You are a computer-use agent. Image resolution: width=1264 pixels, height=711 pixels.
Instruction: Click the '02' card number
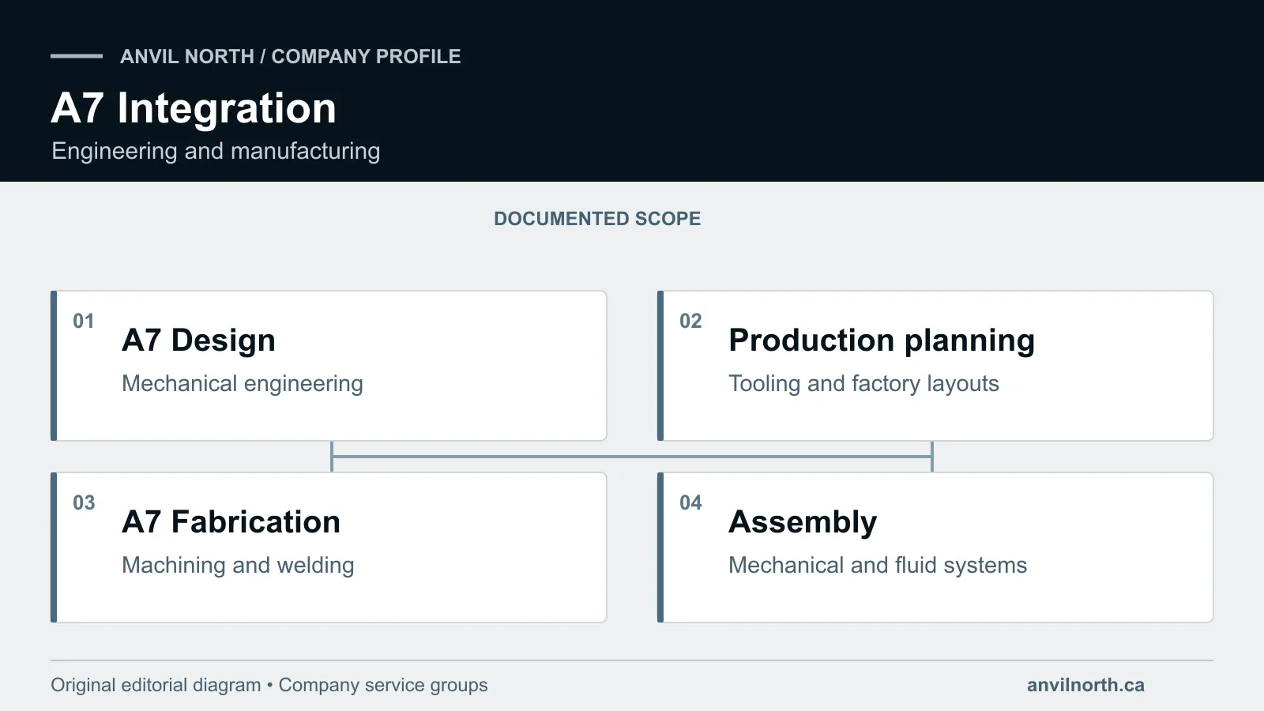click(690, 322)
